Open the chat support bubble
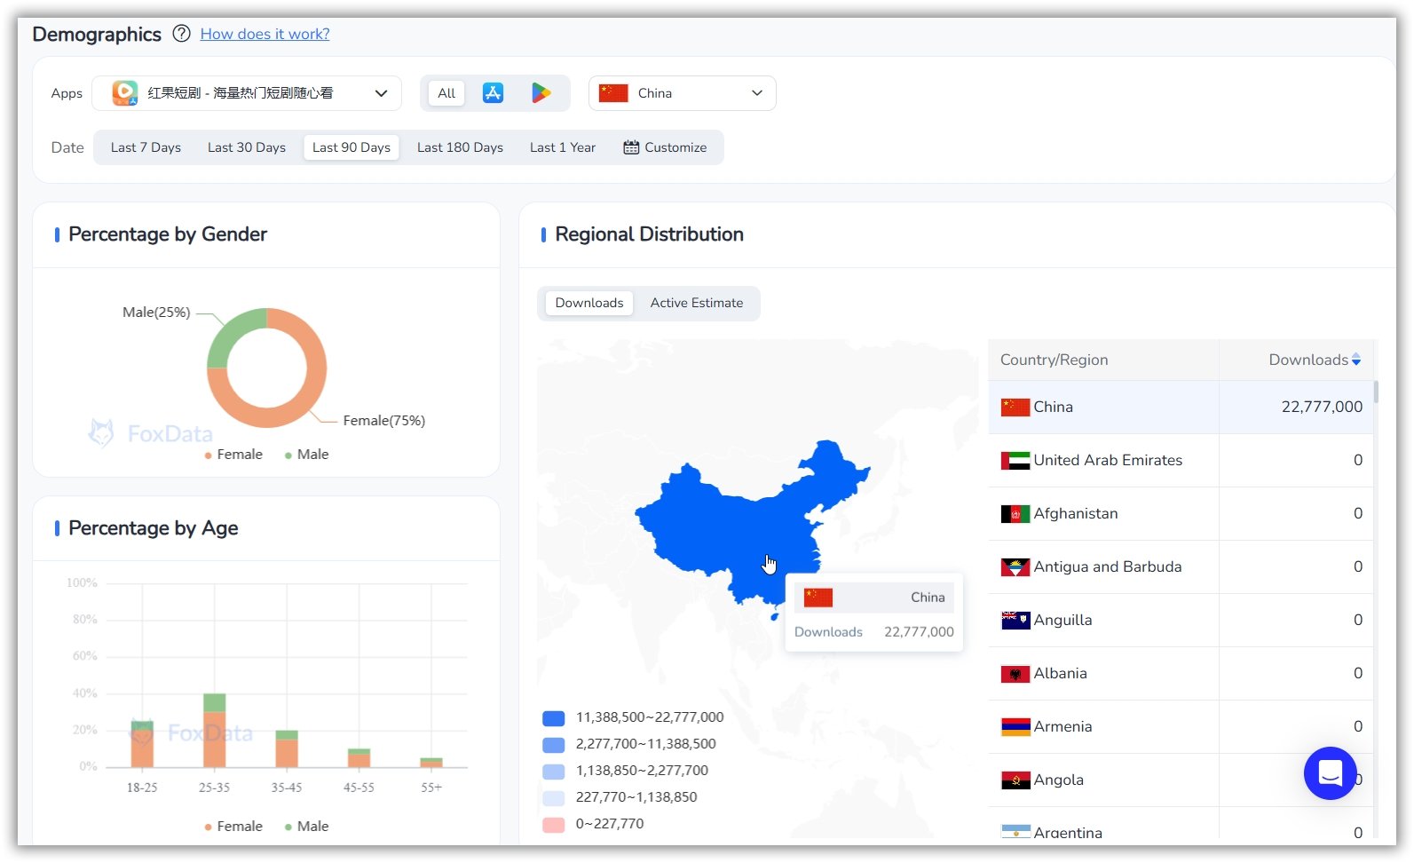This screenshot has height=863, width=1414. coord(1330,773)
